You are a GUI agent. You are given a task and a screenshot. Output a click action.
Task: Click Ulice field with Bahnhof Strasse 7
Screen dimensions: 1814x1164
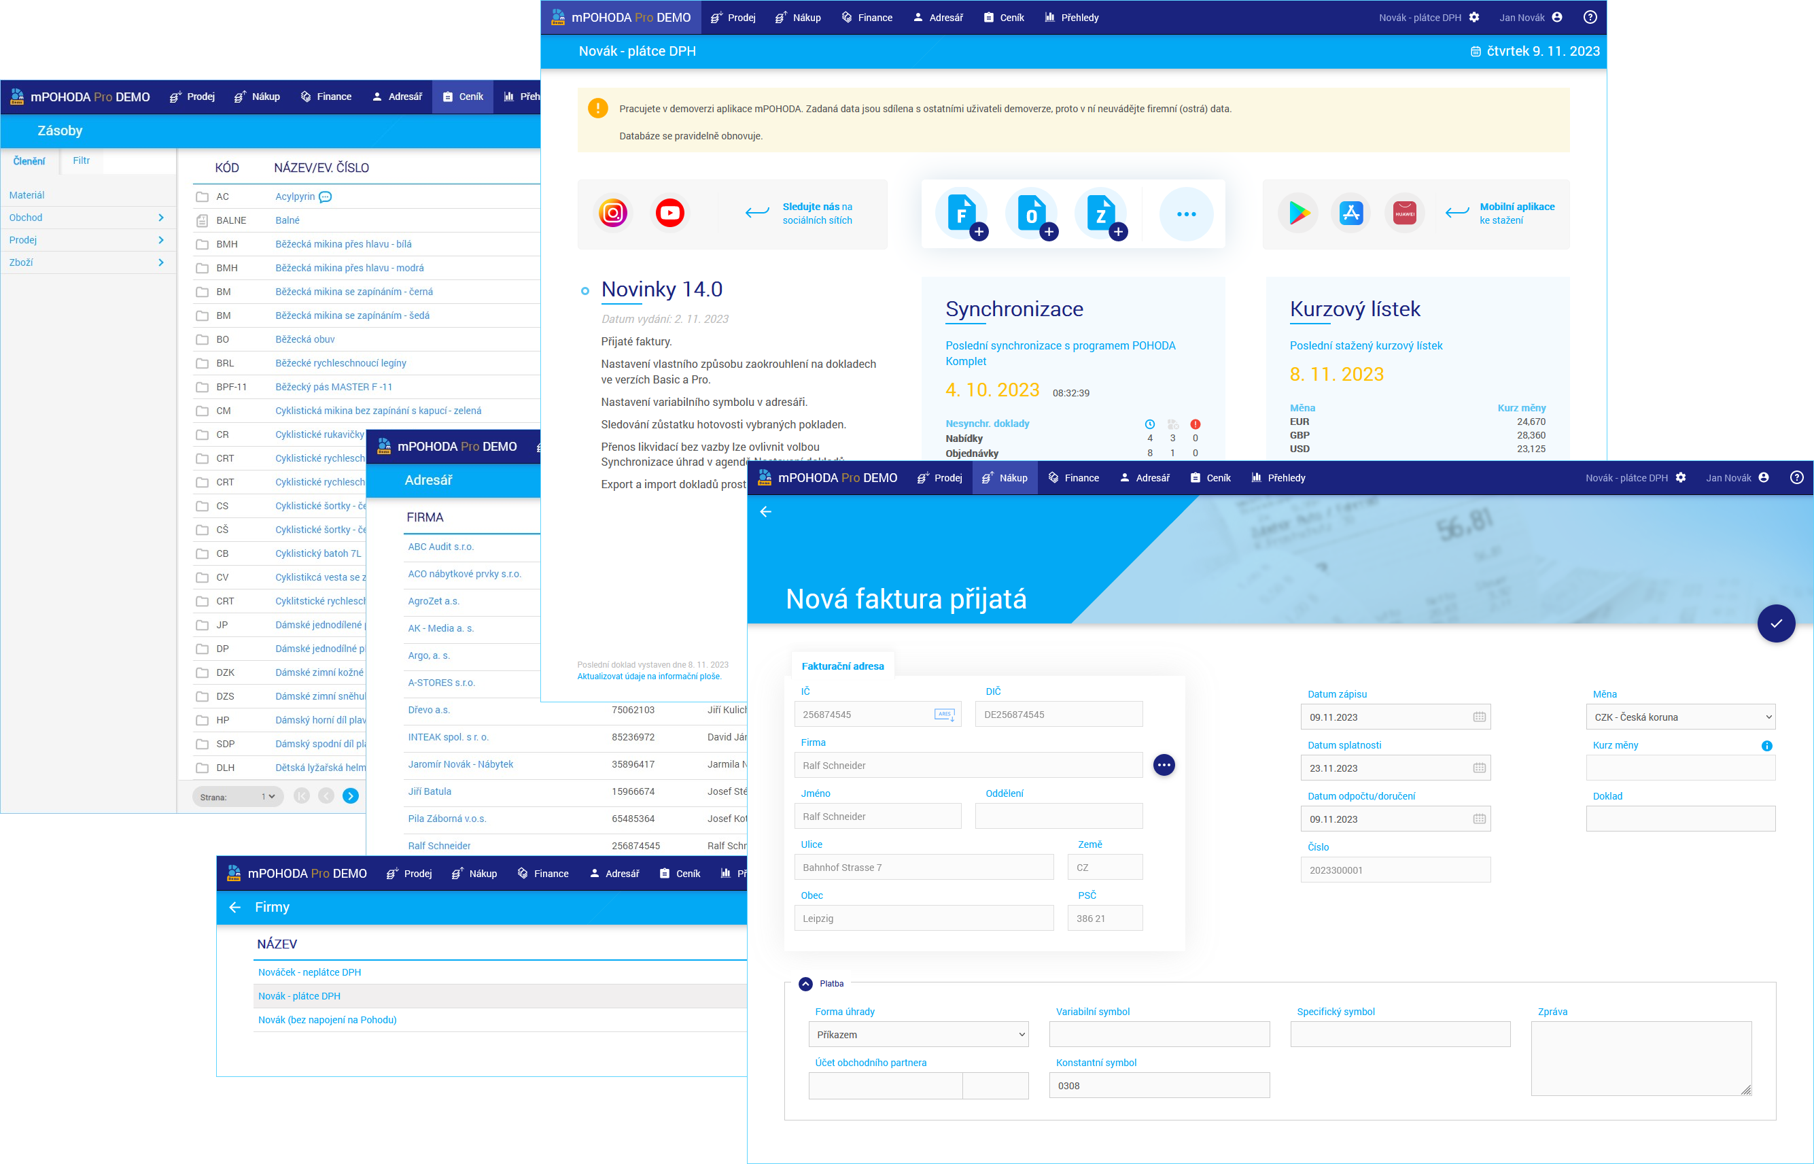[x=923, y=868]
